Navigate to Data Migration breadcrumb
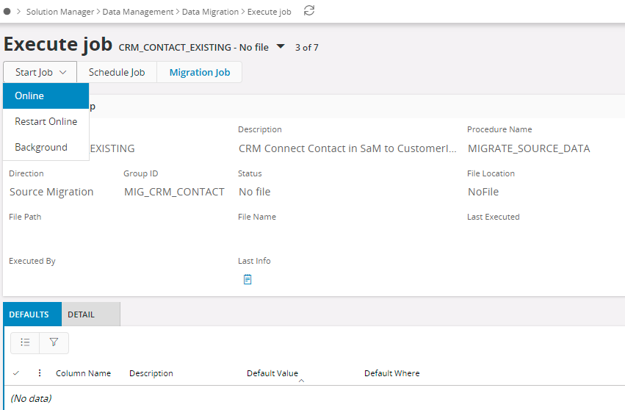The height and width of the screenshot is (410, 625). tap(210, 12)
